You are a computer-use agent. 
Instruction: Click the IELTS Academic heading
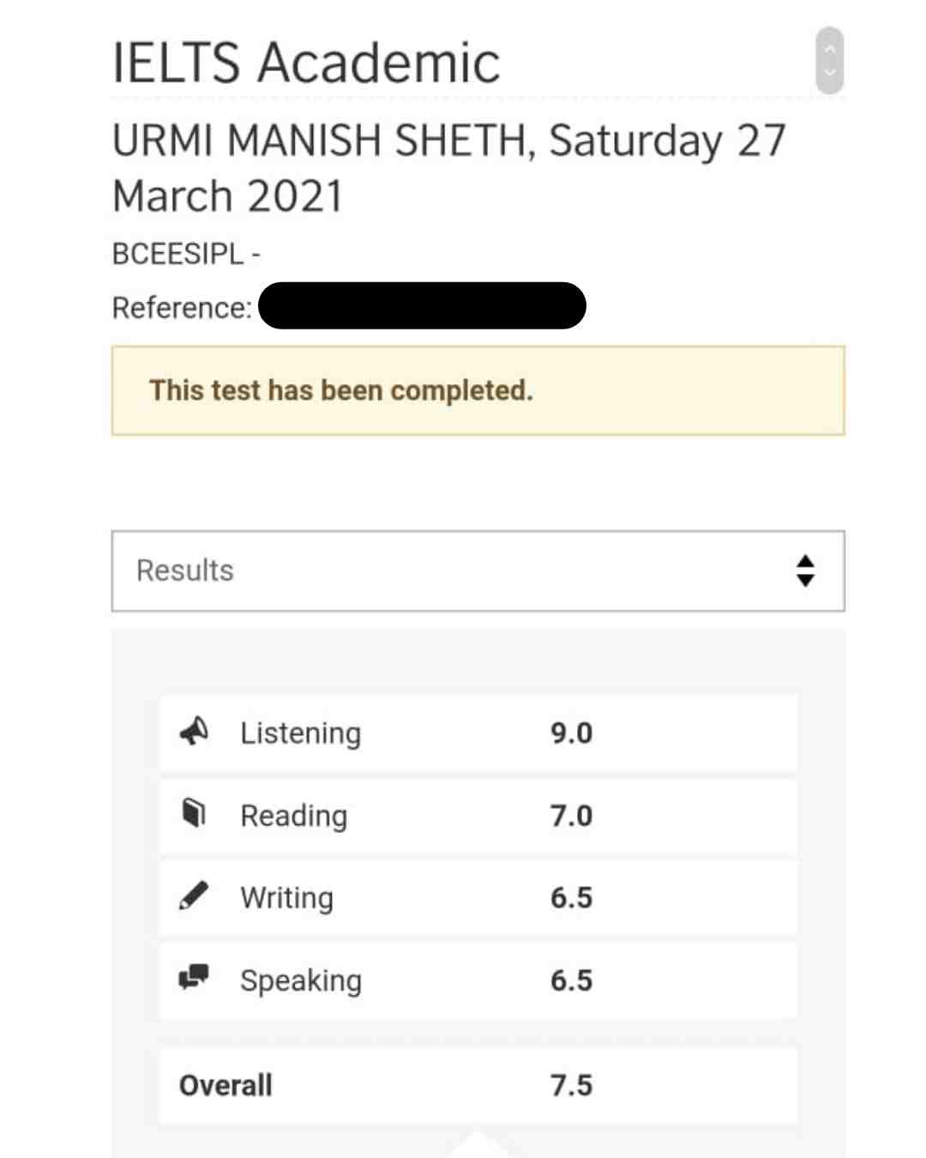[306, 63]
